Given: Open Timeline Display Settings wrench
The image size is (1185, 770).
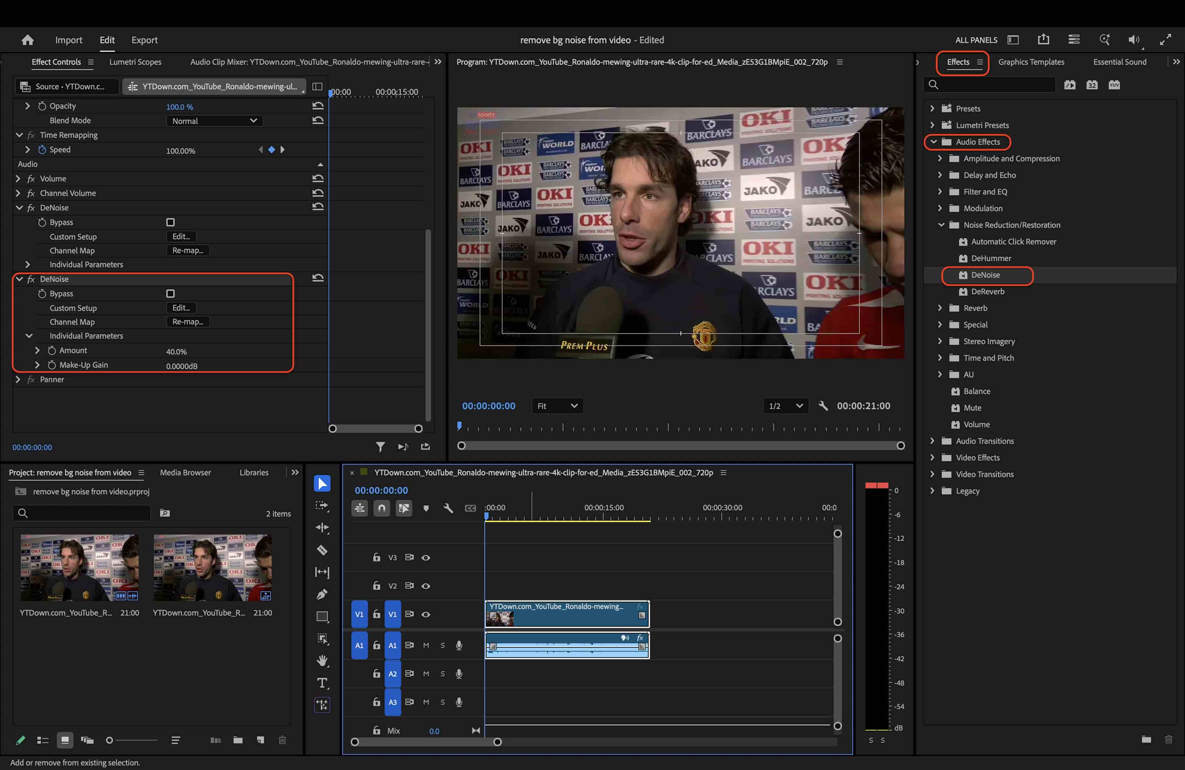Looking at the screenshot, I should pos(448,508).
